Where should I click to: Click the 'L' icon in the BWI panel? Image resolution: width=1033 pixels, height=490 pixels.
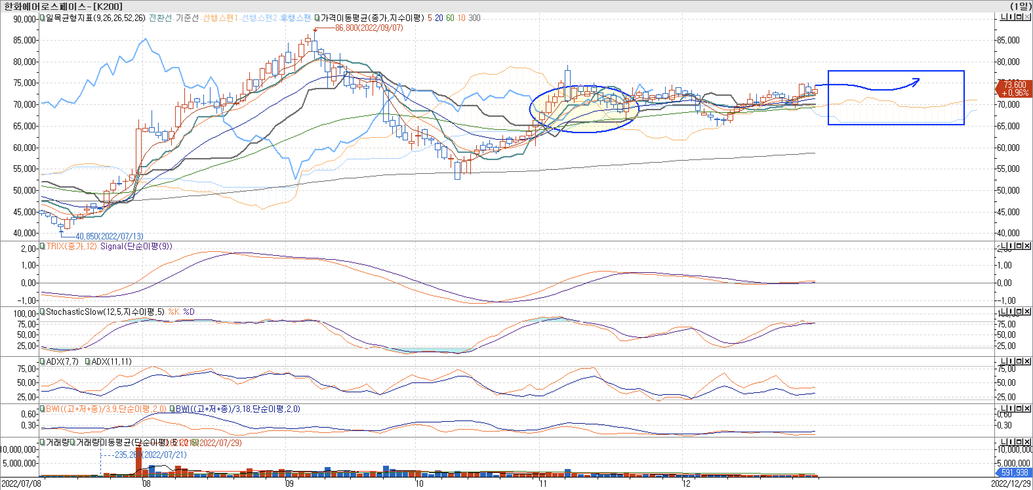(1003, 408)
